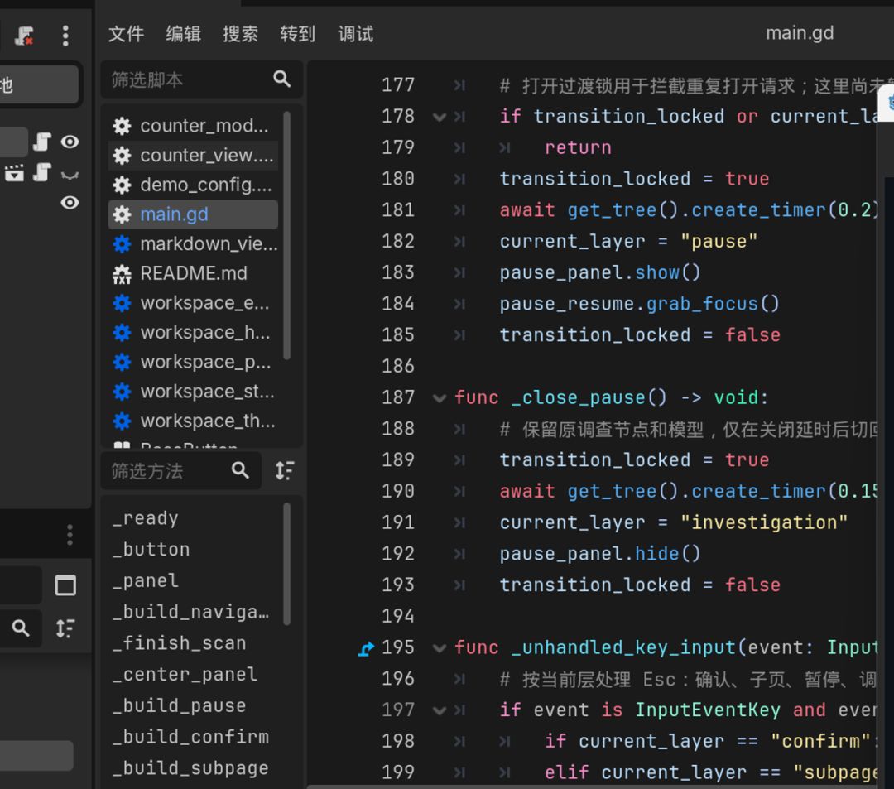
Task: Select workspace_st... in script list
Action: tap(193, 392)
